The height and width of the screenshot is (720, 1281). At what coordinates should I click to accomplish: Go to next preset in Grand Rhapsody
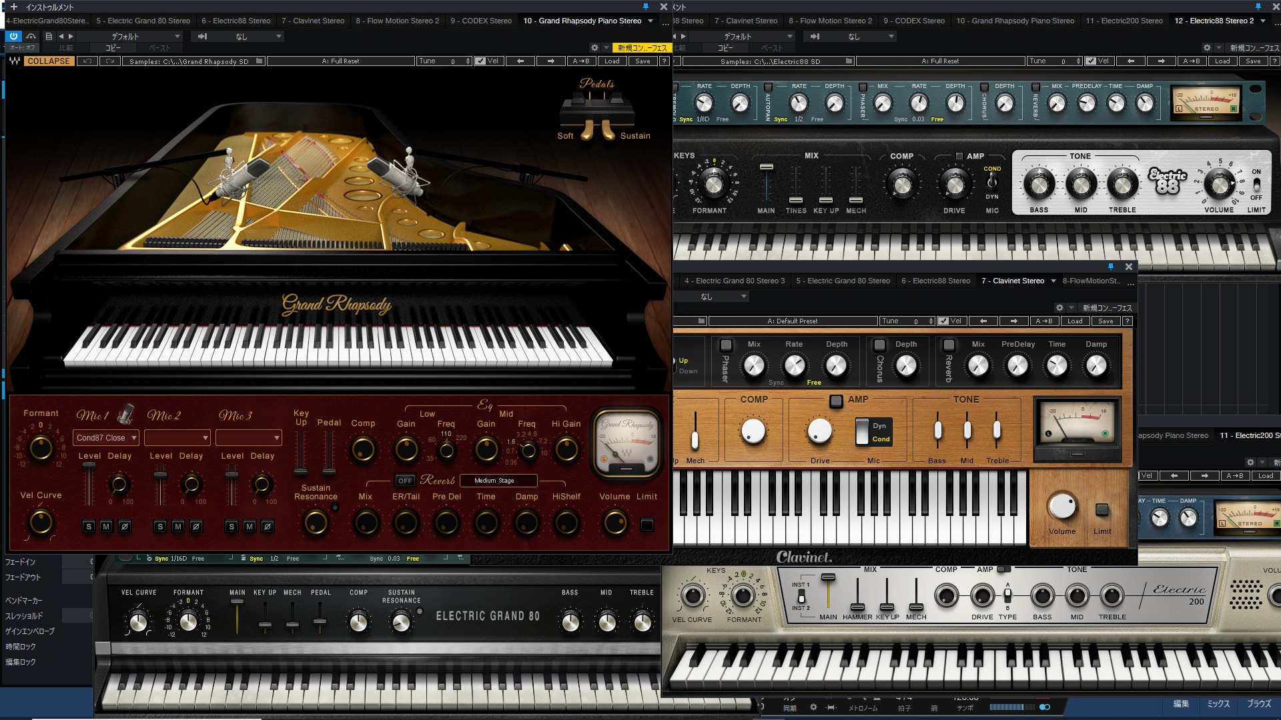click(x=550, y=61)
